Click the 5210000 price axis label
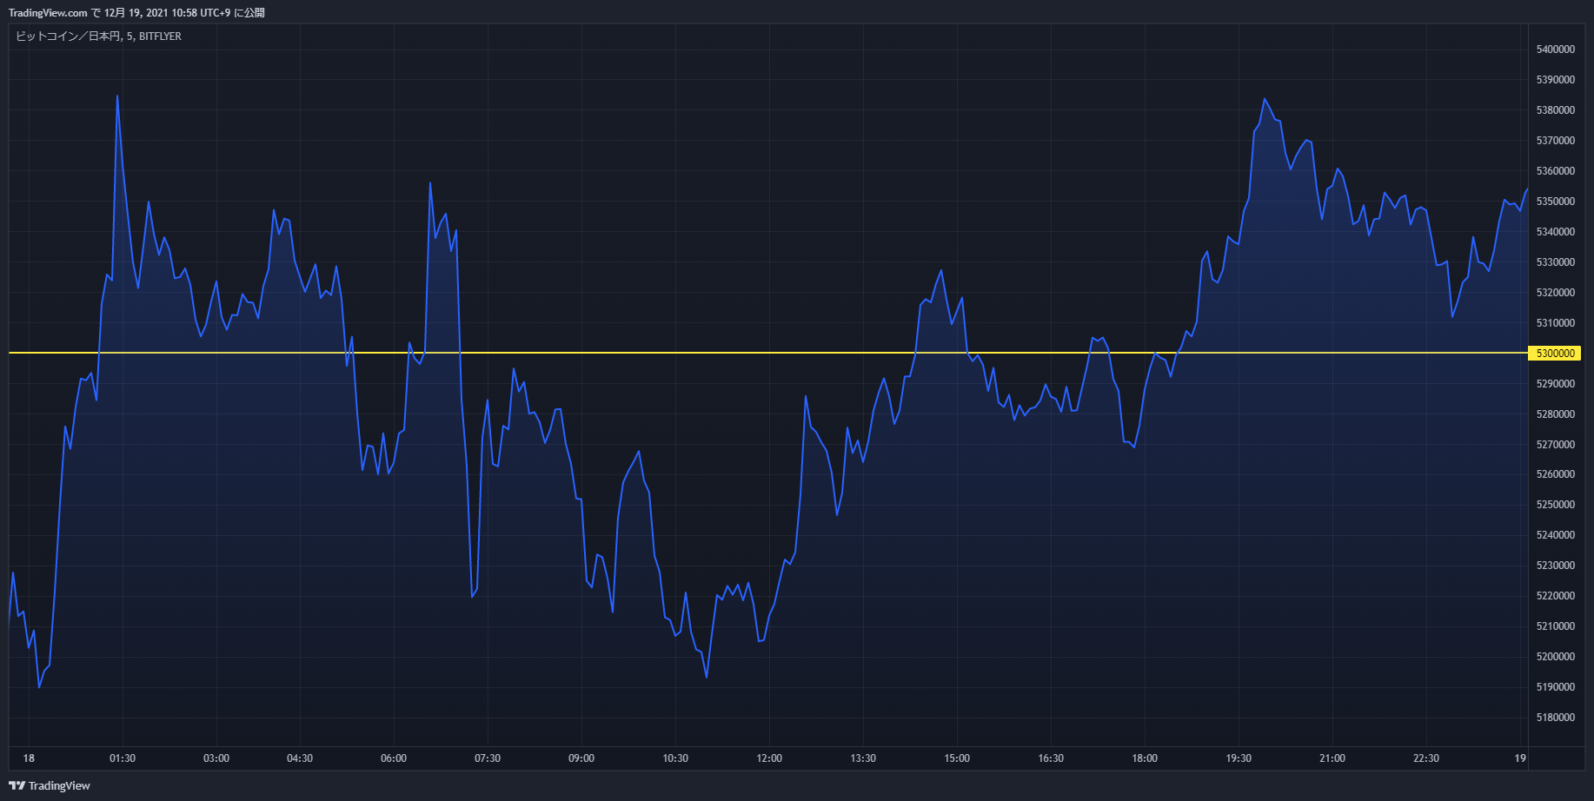1594x801 pixels. pos(1555,626)
